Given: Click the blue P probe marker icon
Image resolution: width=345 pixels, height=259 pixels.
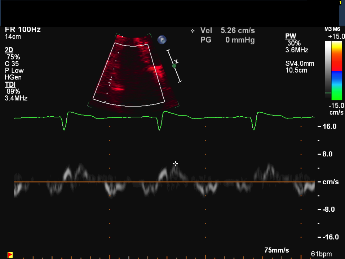Looking at the screenshot, I should 162,40.
